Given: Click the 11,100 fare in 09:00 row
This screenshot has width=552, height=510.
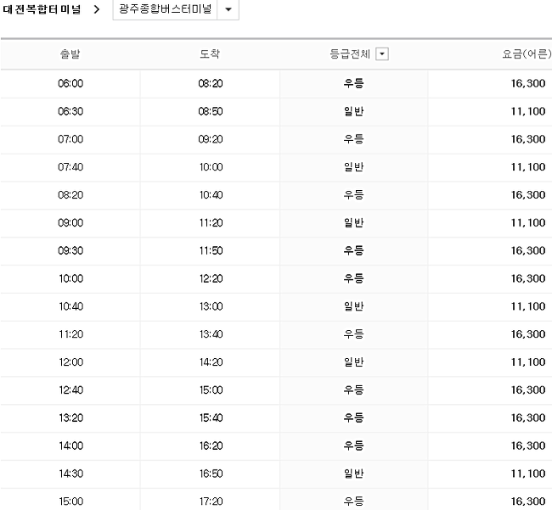Looking at the screenshot, I should tap(528, 222).
